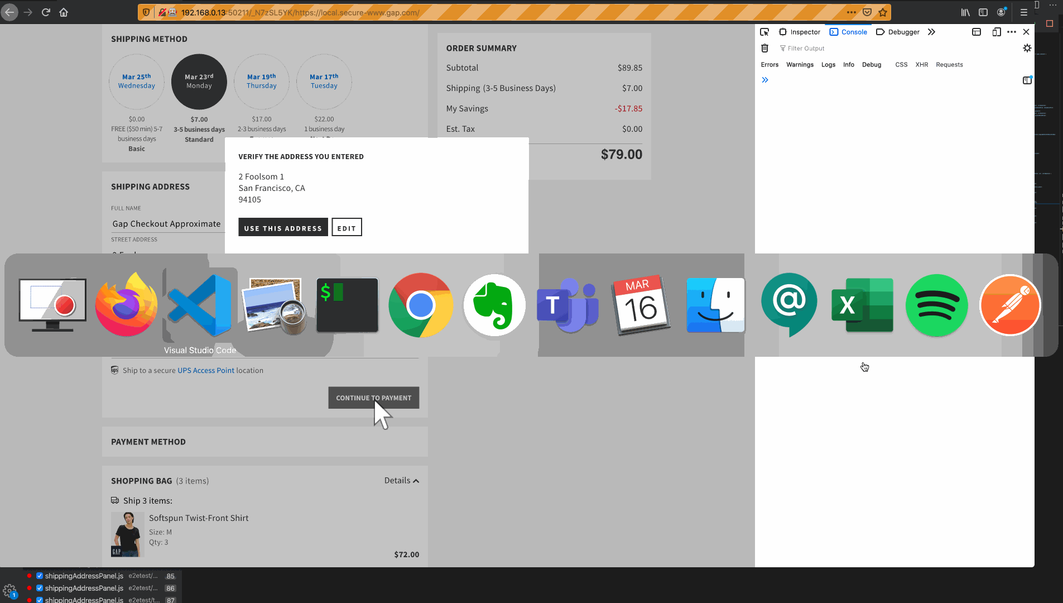Click the Softspun Twist-Front Shirt thumbnail

pos(128,534)
